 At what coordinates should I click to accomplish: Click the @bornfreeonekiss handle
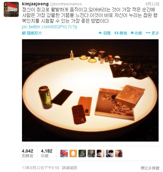click(x=66, y=4)
